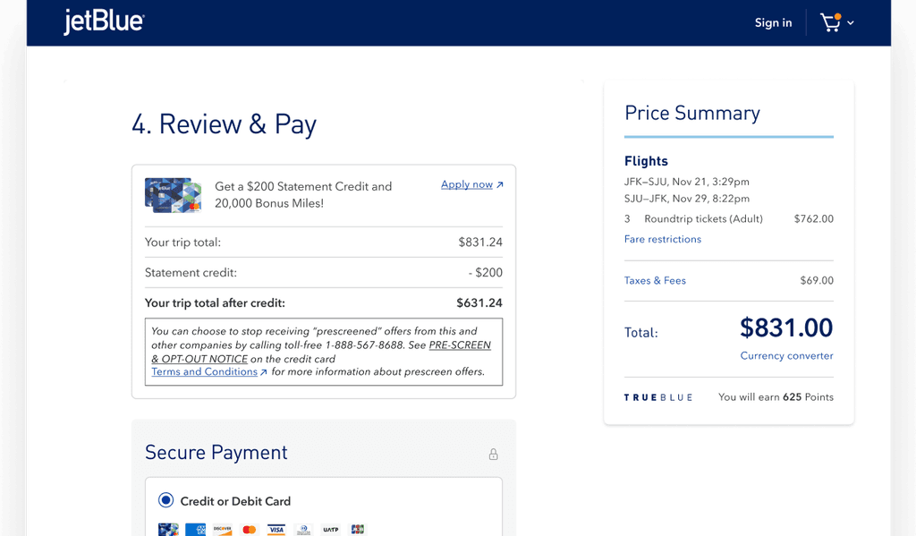Click the TrueBlue logo
The height and width of the screenshot is (536, 916).
(657, 397)
